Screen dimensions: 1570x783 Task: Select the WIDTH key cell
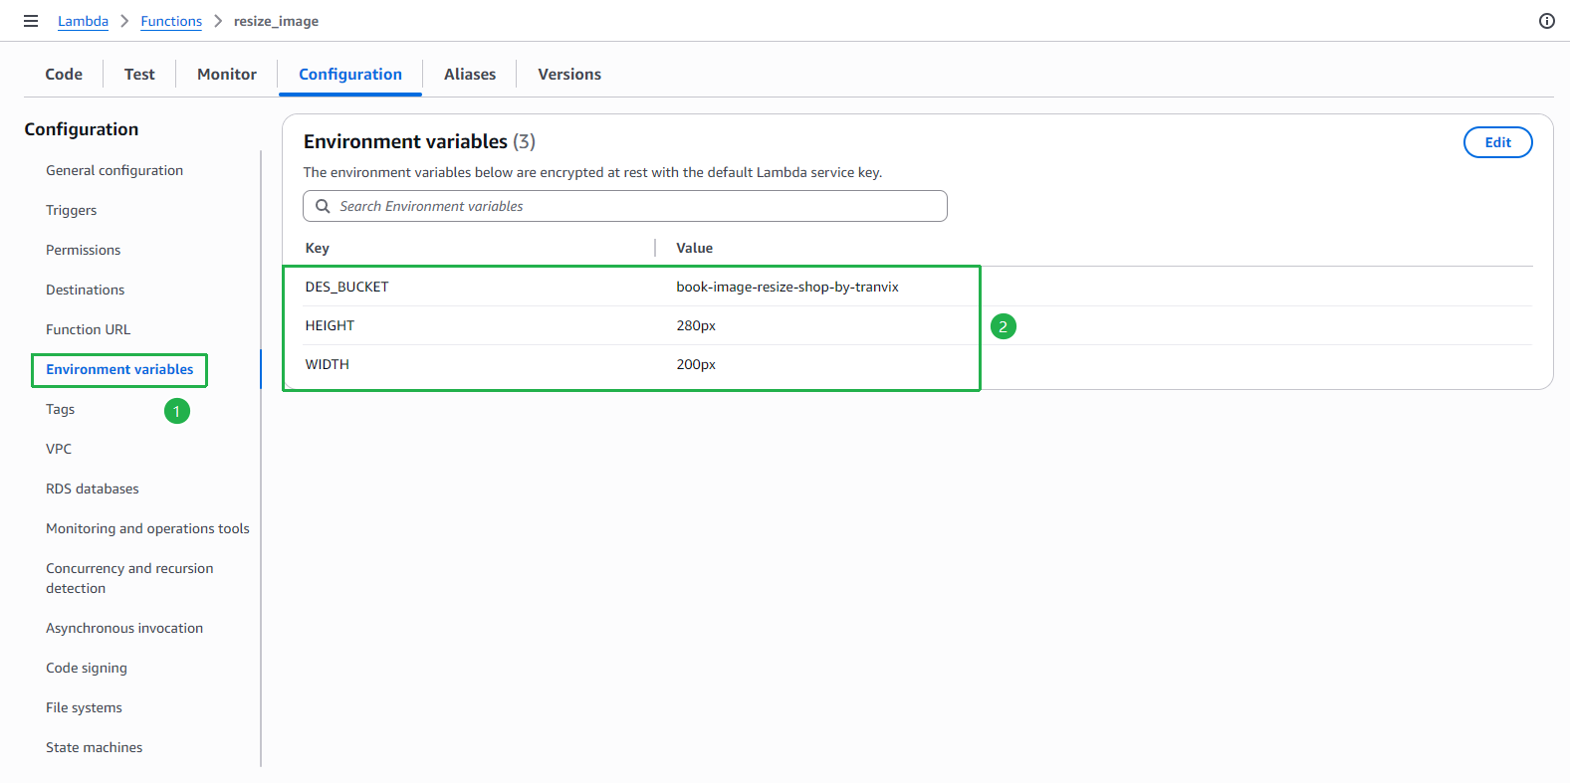(327, 364)
